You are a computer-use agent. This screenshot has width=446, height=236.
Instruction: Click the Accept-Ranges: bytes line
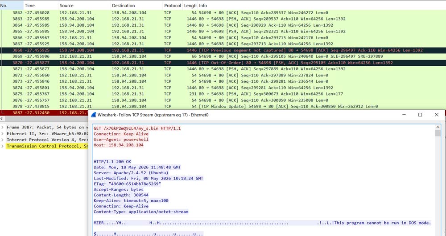click(119, 189)
